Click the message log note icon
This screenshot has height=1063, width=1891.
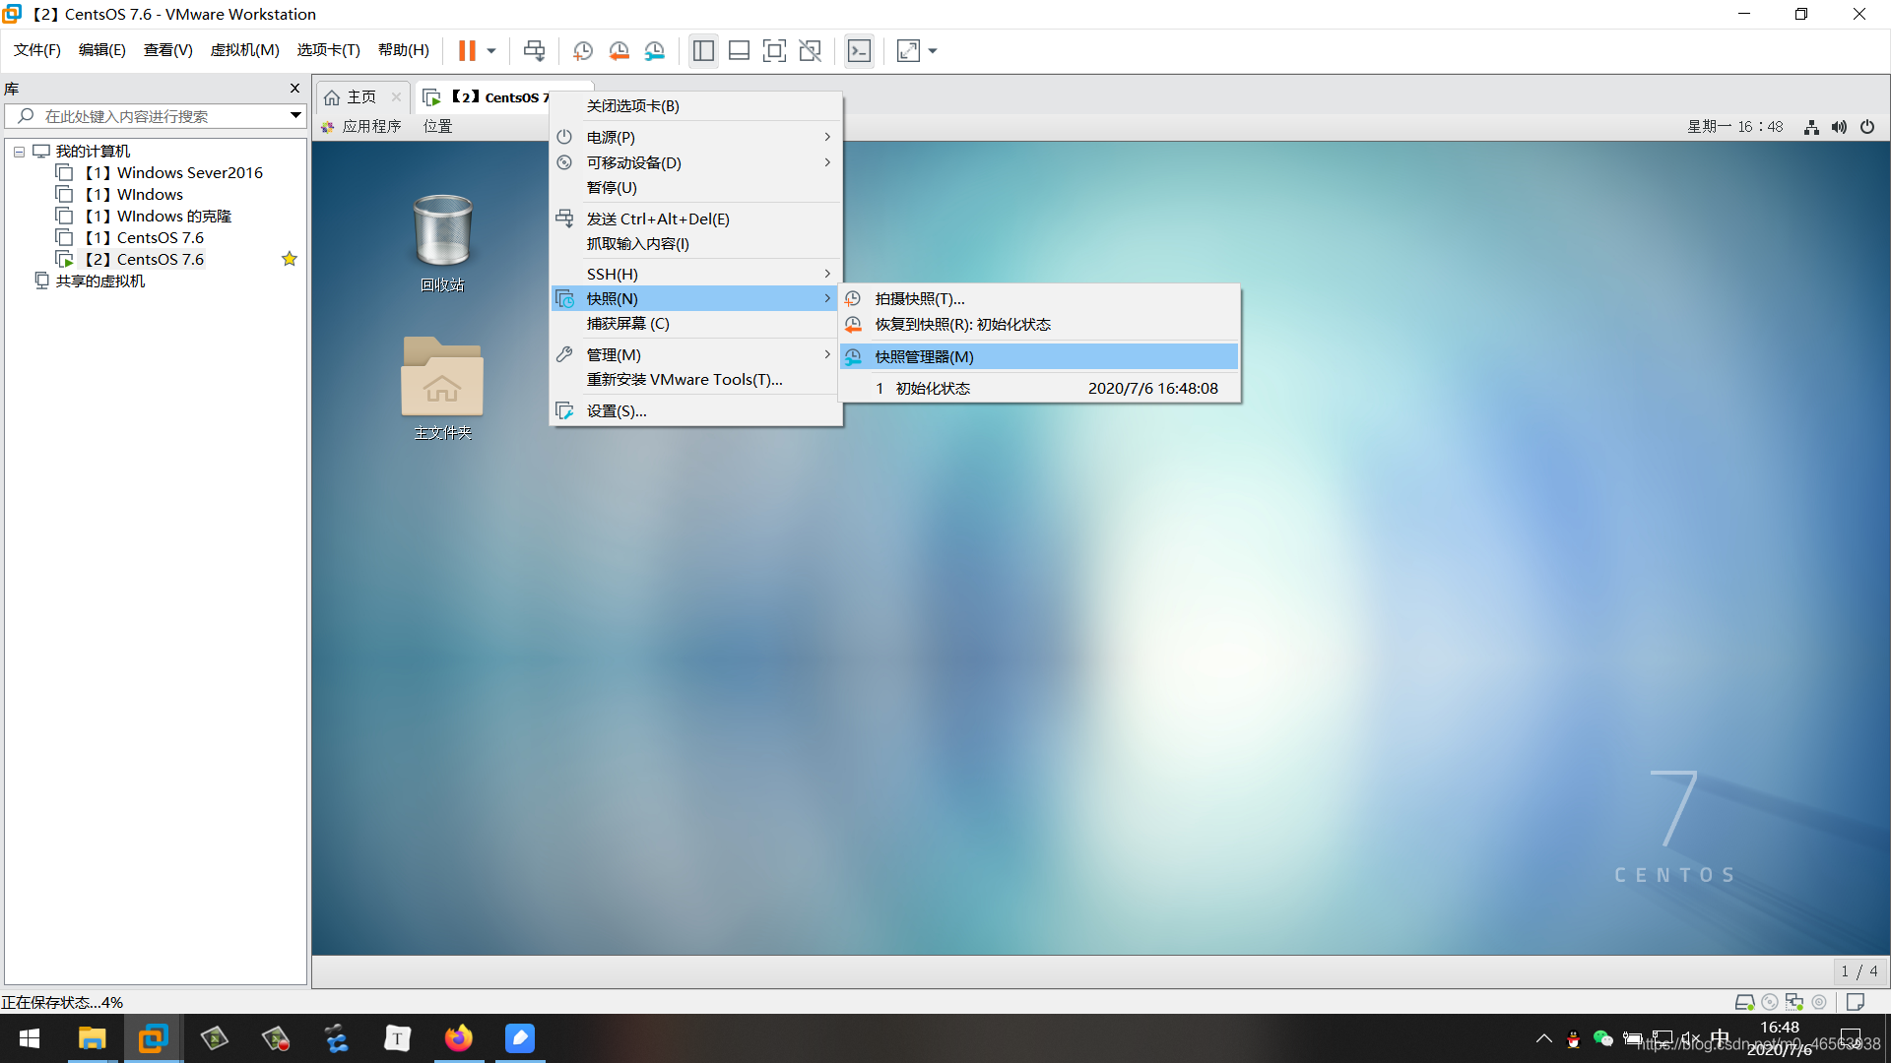pos(1856,1002)
